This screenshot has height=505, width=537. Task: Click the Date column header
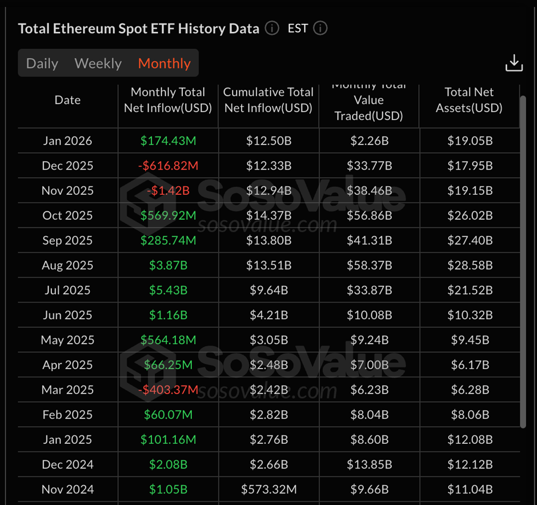pyautogui.click(x=67, y=100)
